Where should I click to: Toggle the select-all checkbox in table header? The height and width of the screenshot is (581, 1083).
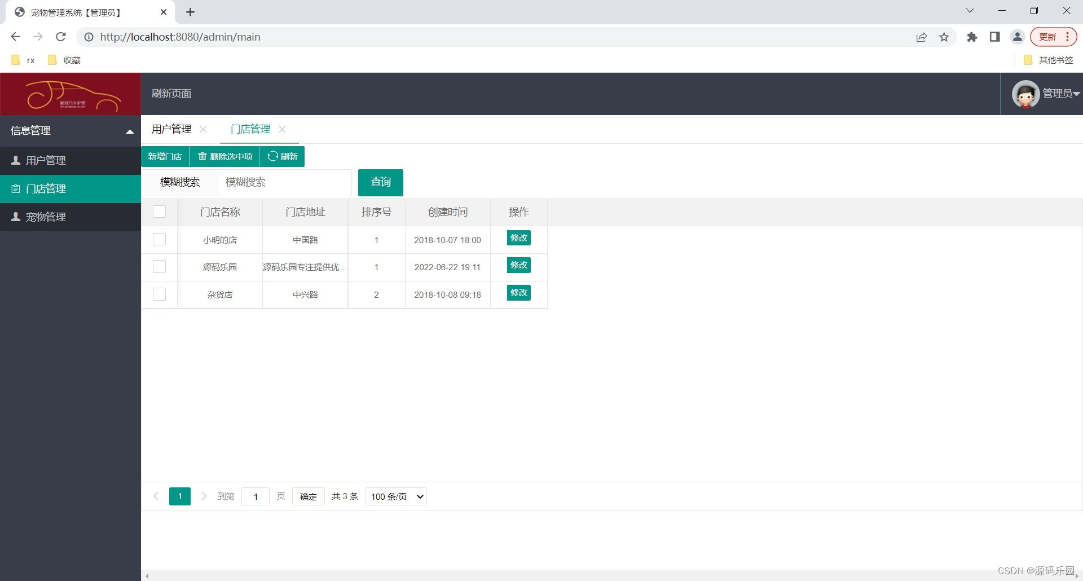click(160, 212)
